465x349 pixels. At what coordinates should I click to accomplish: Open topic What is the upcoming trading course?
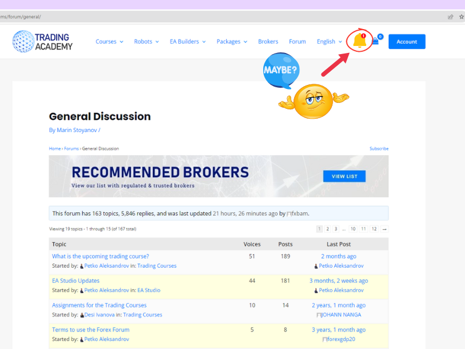pos(101,256)
